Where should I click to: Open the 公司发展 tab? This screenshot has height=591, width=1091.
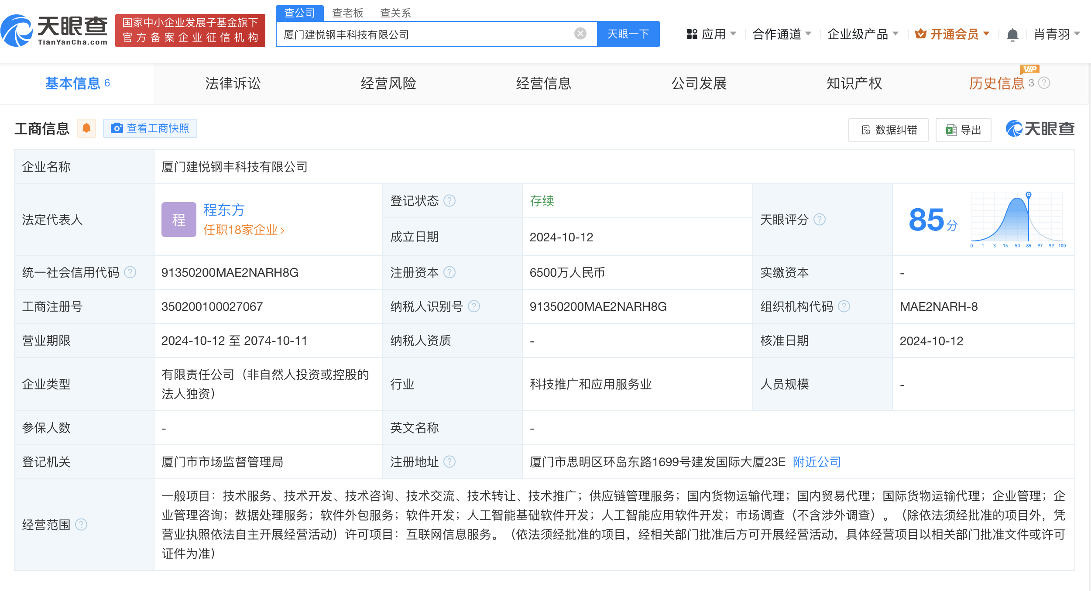[x=699, y=83]
